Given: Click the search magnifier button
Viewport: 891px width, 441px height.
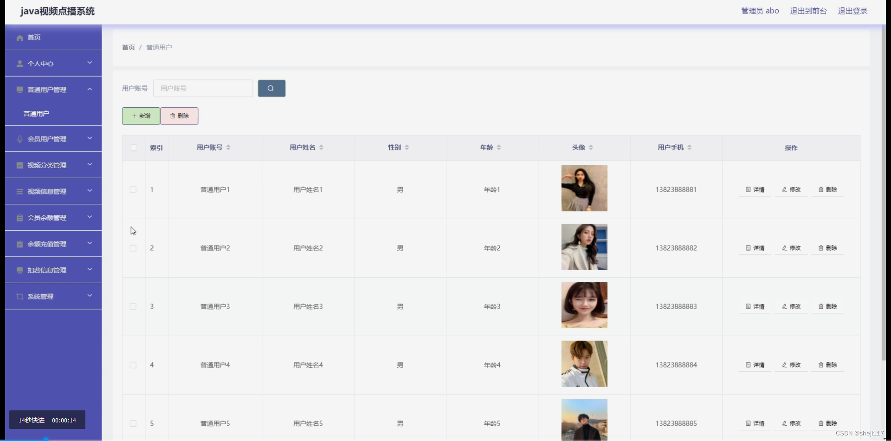Looking at the screenshot, I should coord(271,88).
